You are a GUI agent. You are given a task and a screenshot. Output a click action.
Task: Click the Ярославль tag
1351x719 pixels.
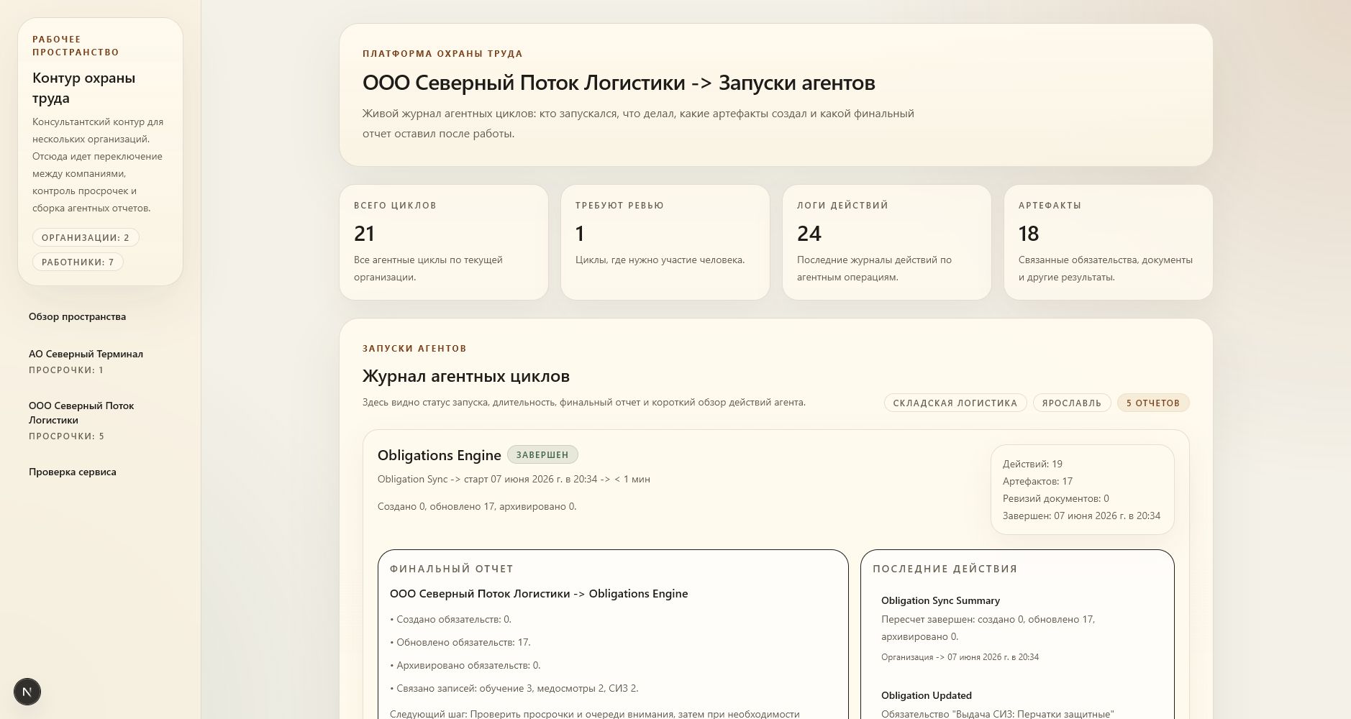point(1072,403)
